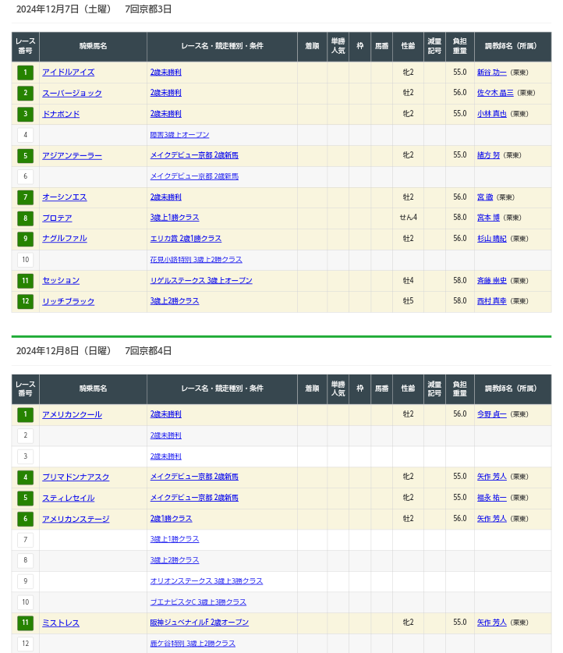Open エリカ賞 2歳1勝クラス race

[186, 239]
